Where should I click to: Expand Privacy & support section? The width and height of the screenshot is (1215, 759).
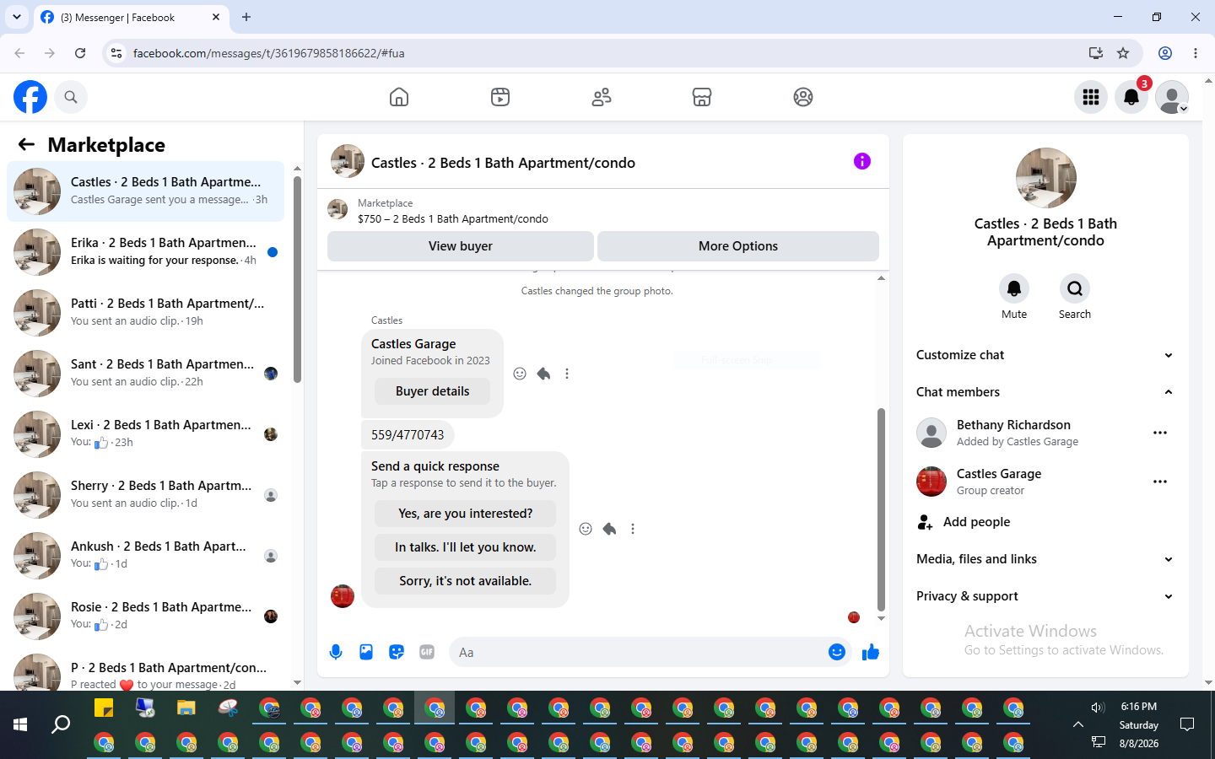pyautogui.click(x=1046, y=596)
